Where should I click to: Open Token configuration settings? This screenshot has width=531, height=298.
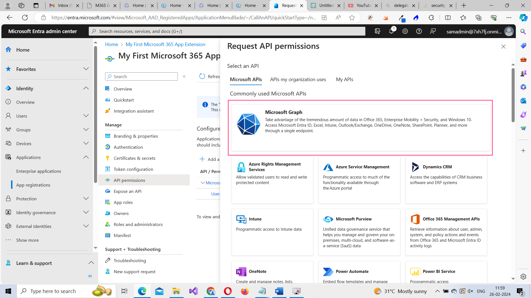133,169
